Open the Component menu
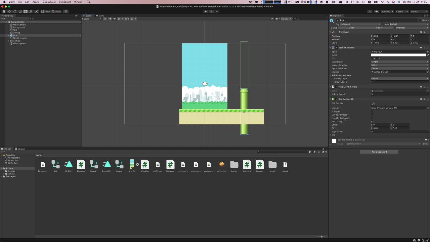Viewport: 430px width, 242px height. (65, 2)
